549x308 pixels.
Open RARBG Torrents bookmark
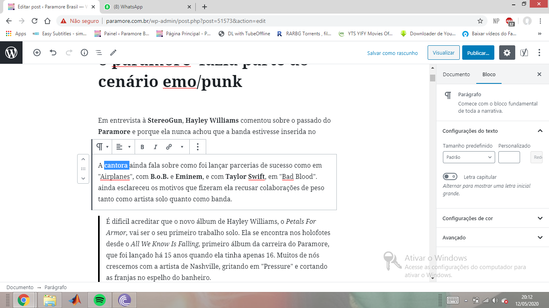(304, 34)
